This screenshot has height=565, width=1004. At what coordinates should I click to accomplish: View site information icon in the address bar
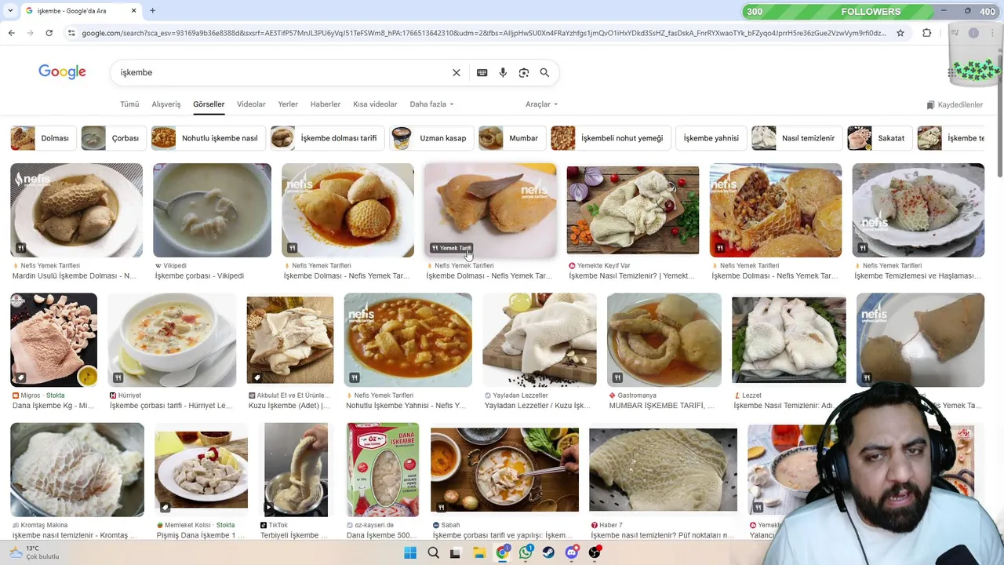click(x=71, y=33)
